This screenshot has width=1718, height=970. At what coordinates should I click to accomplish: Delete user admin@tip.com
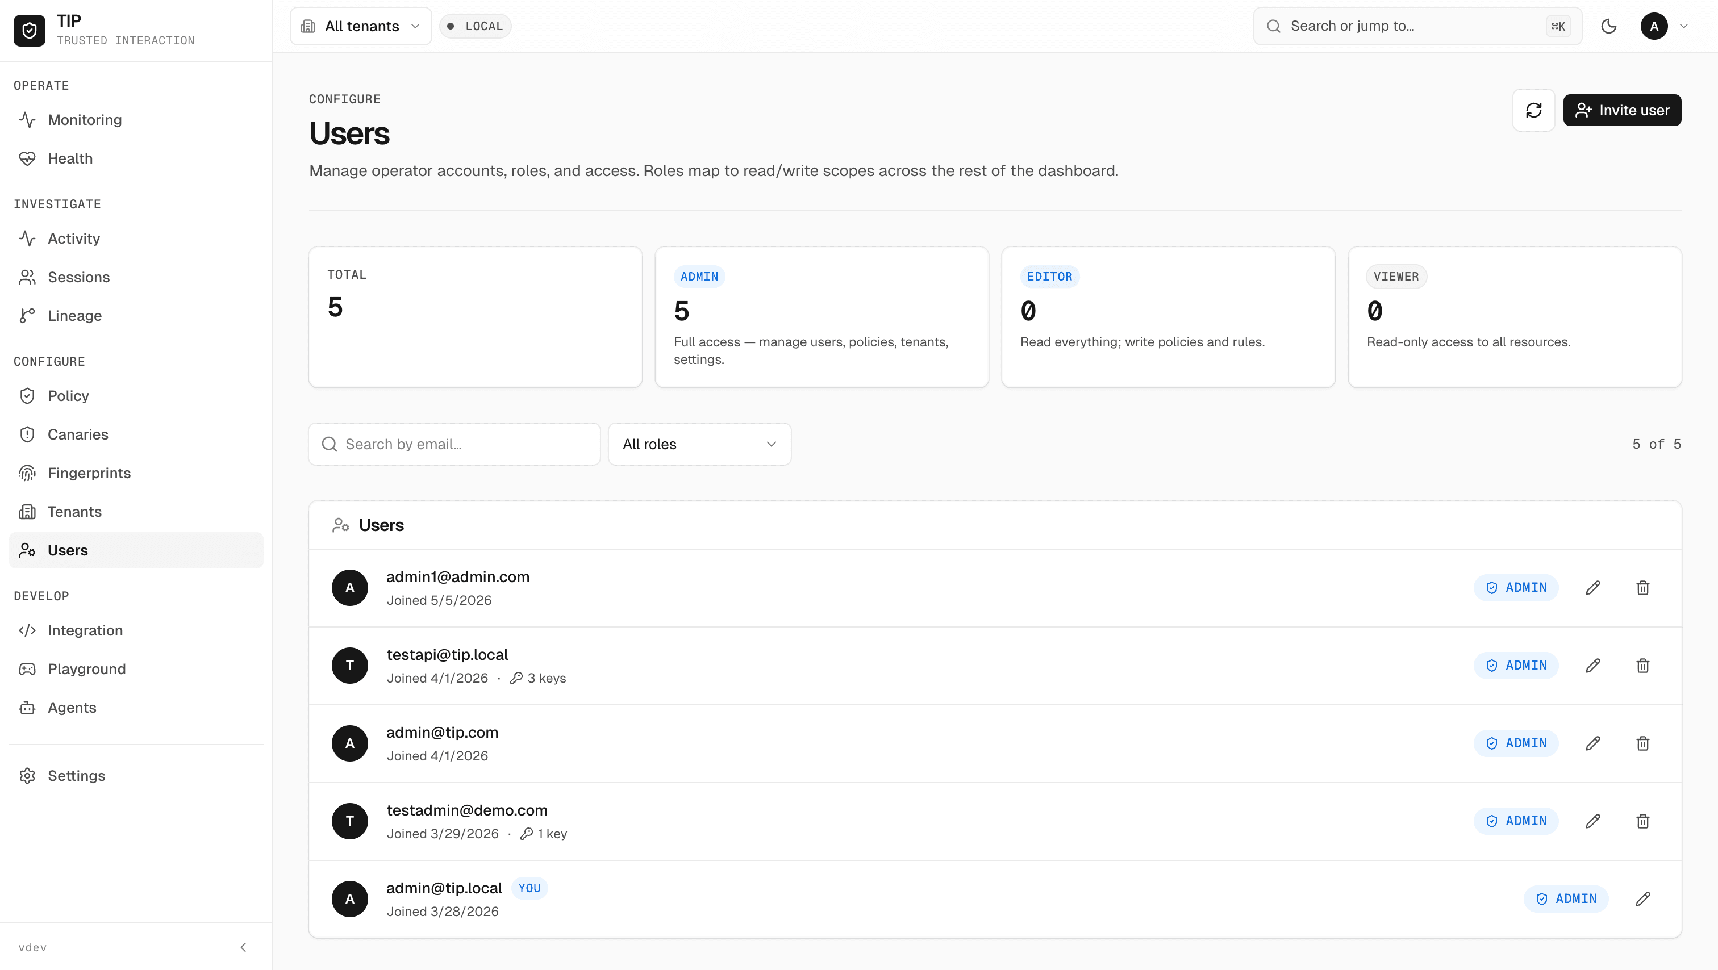pyautogui.click(x=1642, y=743)
